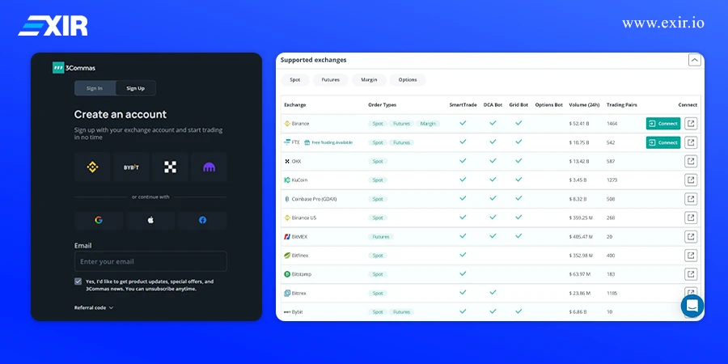Click the $ 52.41 B volume value
Viewport: 728px width, 364px height.
(579, 124)
